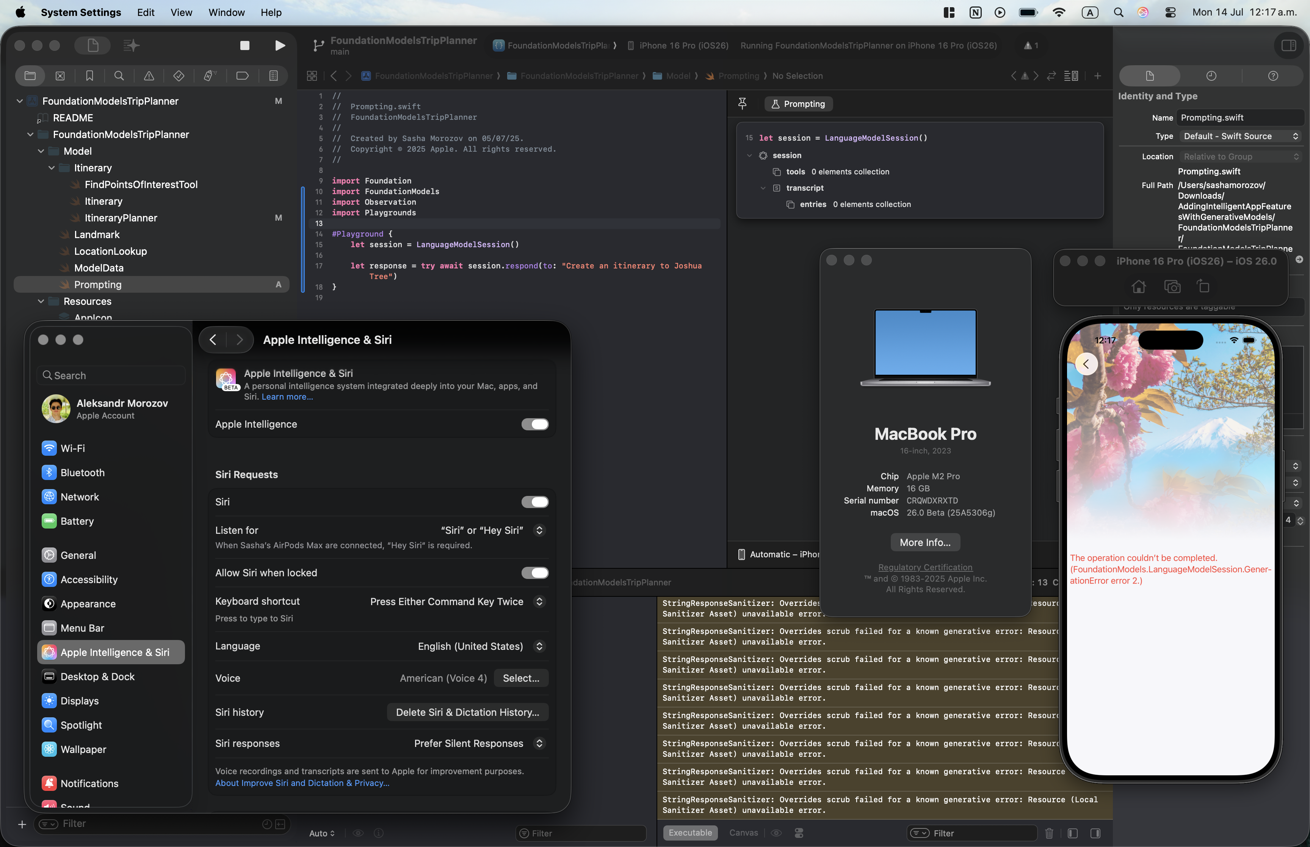Toggle the debug console left pane button
This screenshot has width=1310, height=847.
pos(1072,833)
